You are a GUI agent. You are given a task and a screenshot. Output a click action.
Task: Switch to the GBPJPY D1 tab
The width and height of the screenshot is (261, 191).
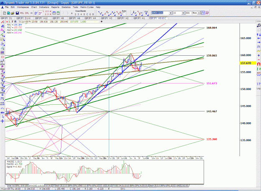pyautogui.click(x=7, y=18)
